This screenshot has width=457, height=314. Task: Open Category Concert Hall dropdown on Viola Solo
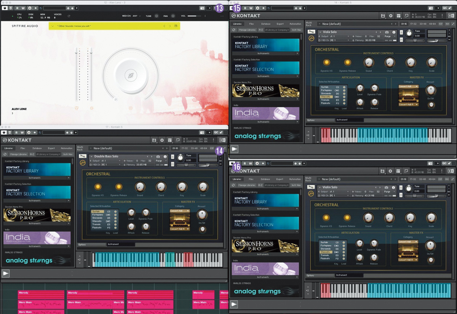coord(408,86)
